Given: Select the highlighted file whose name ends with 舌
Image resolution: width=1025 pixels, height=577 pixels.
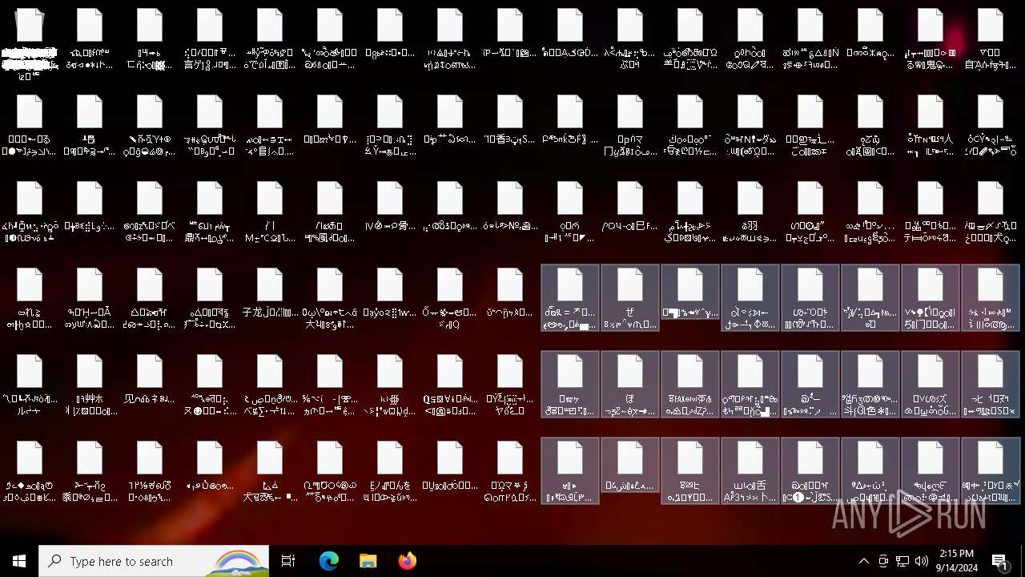Looking at the screenshot, I should [x=750, y=471].
